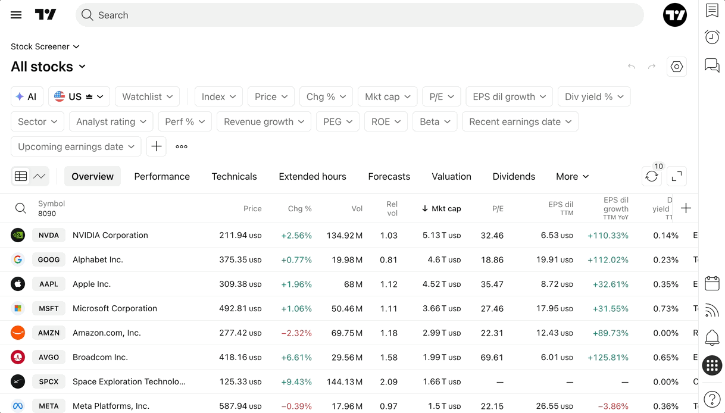Expand screener to fullscreen
This screenshot has height=413, width=725.
[x=677, y=176]
